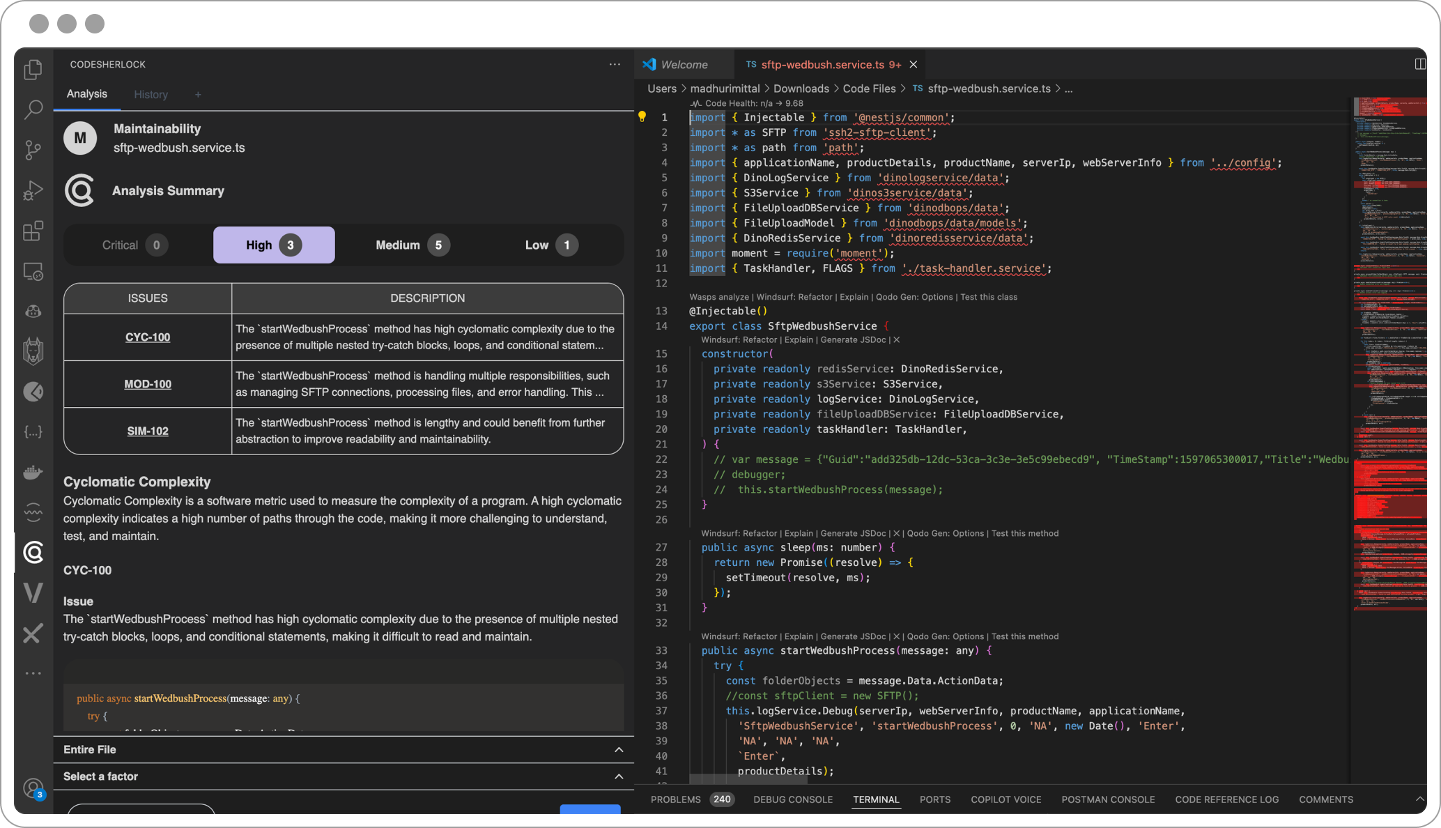Collapse the Entire File section
The width and height of the screenshot is (1441, 828).
(619, 750)
